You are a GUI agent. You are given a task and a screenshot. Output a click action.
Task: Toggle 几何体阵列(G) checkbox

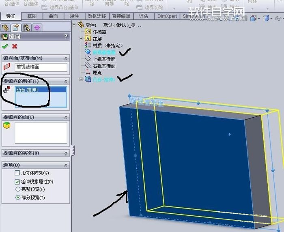coord(17,173)
